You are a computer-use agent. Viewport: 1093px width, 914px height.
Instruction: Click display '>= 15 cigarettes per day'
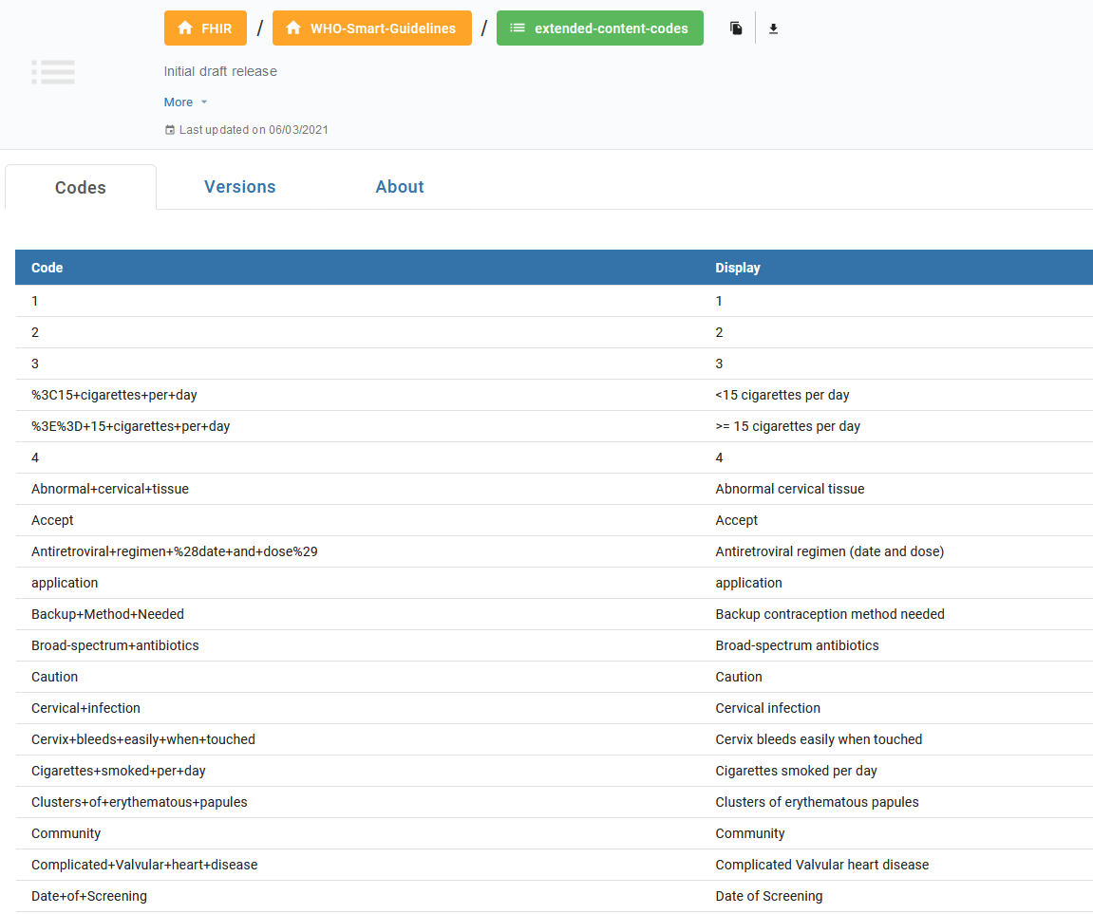[x=787, y=426]
